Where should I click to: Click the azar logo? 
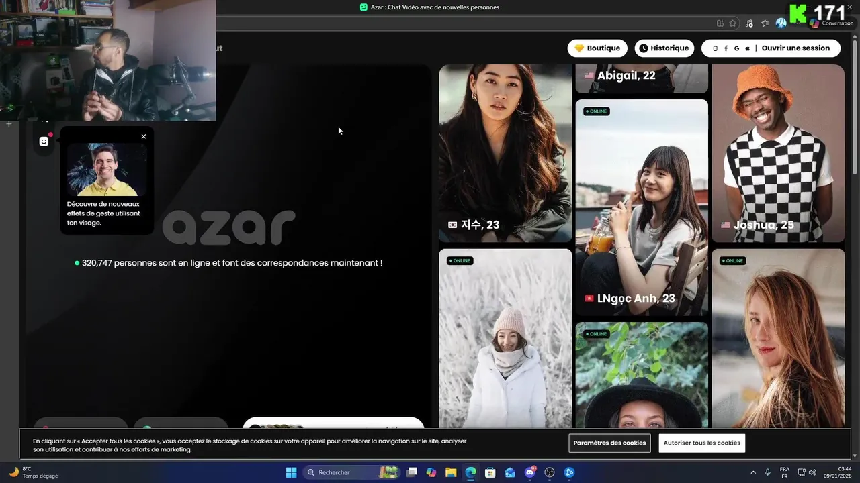click(228, 227)
